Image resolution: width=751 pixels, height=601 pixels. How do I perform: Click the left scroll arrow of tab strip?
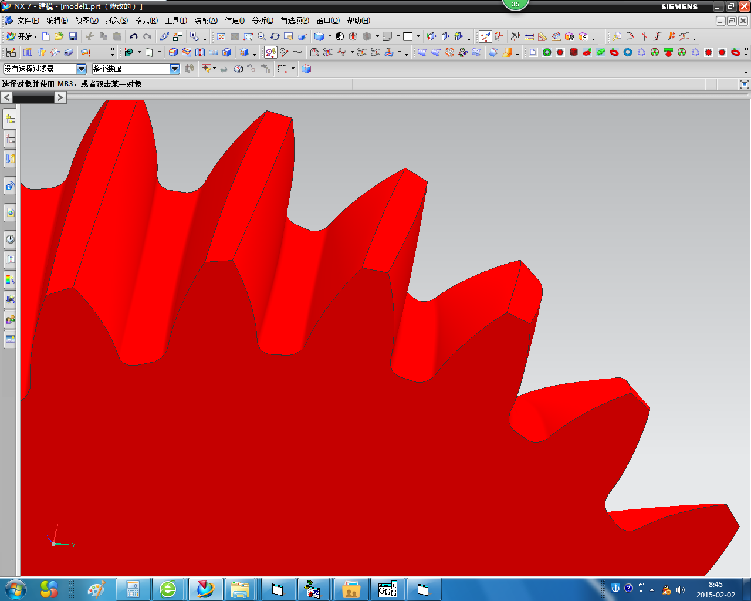coord(6,97)
